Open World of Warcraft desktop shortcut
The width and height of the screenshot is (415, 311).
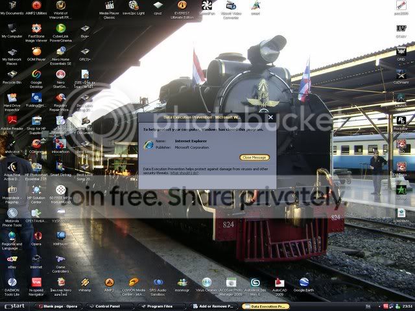pos(61,6)
